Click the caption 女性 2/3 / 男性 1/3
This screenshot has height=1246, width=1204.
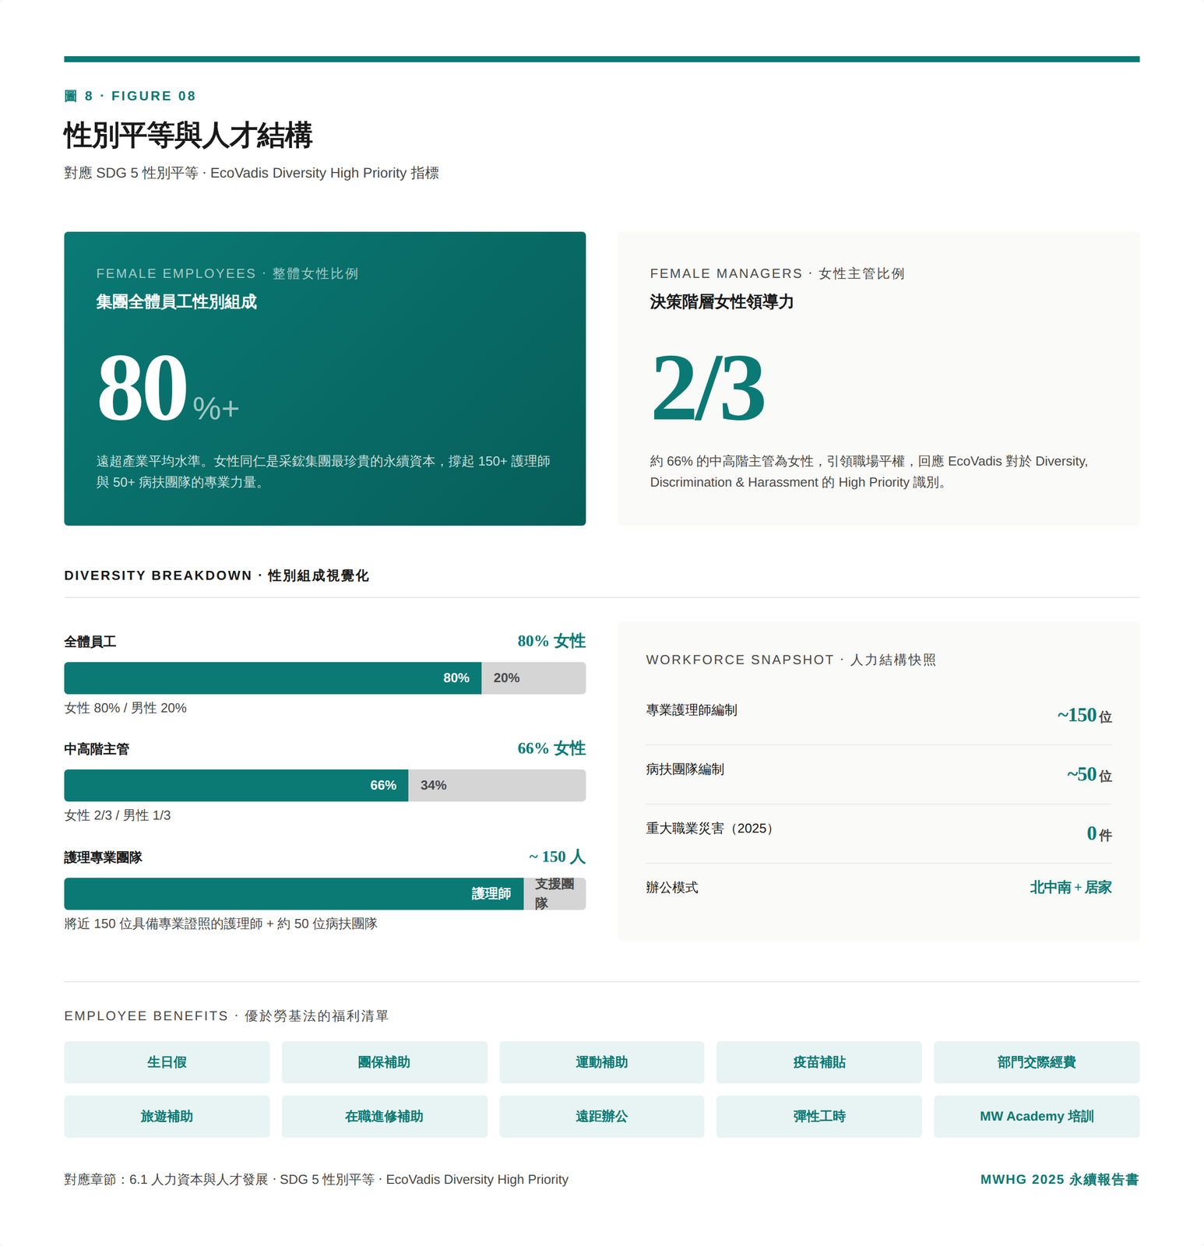pyautogui.click(x=118, y=815)
